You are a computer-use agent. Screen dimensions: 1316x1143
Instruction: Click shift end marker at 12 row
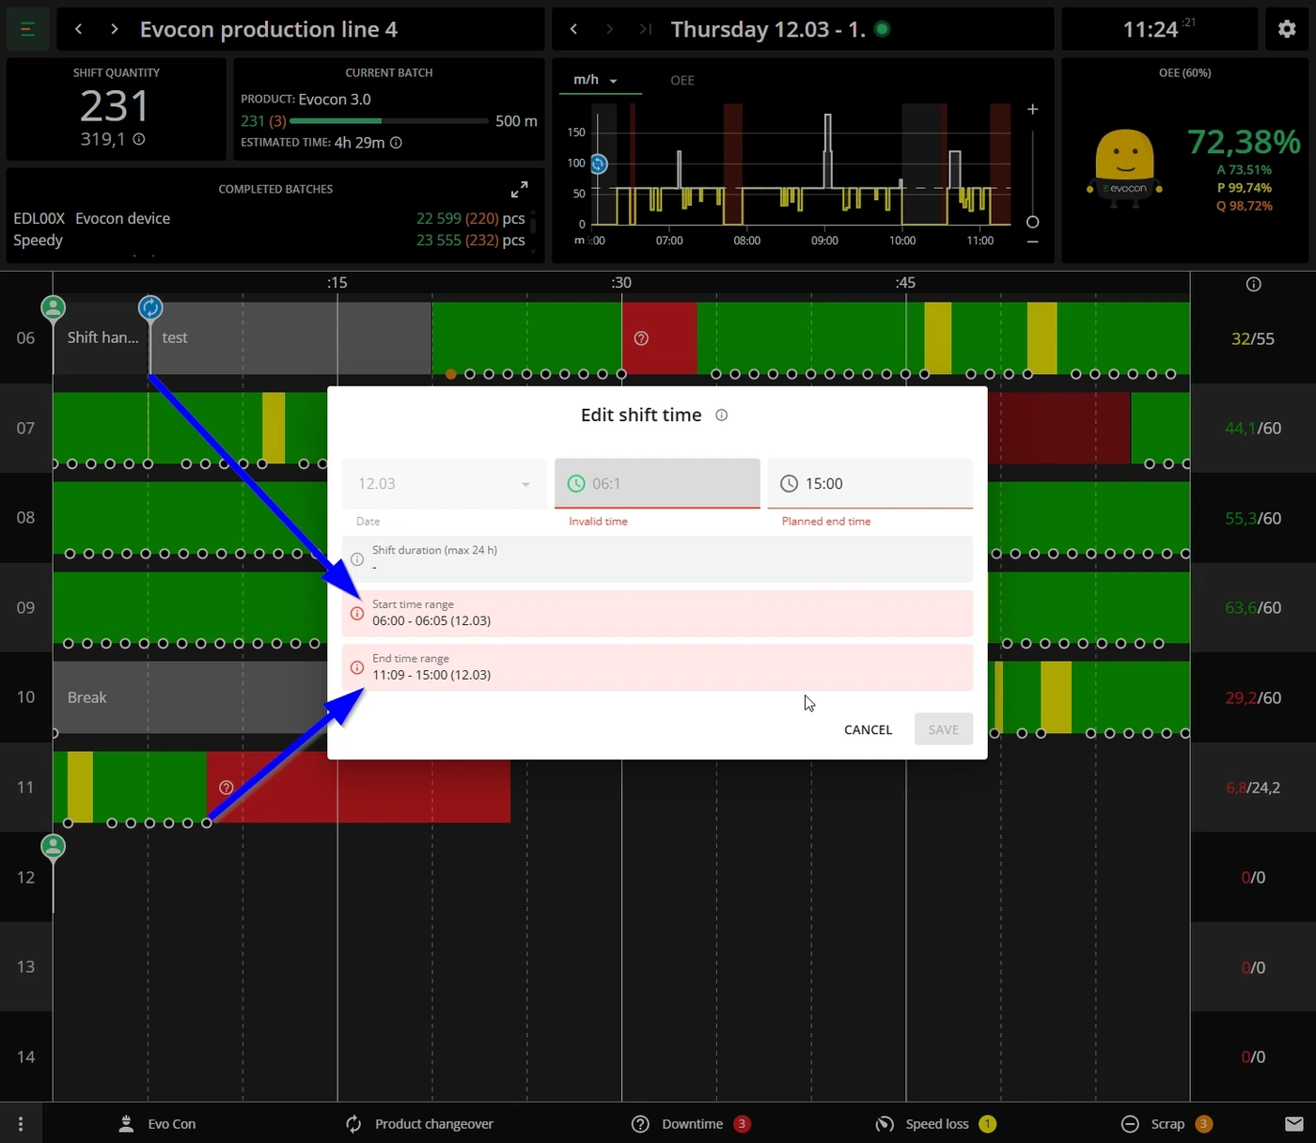[54, 846]
